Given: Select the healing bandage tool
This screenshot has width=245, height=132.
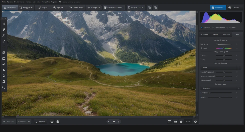Looking at the screenshot, I should click(4, 30).
